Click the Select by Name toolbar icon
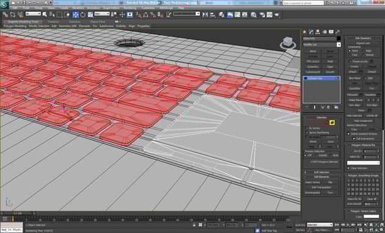385x233 pixels. (52, 15)
